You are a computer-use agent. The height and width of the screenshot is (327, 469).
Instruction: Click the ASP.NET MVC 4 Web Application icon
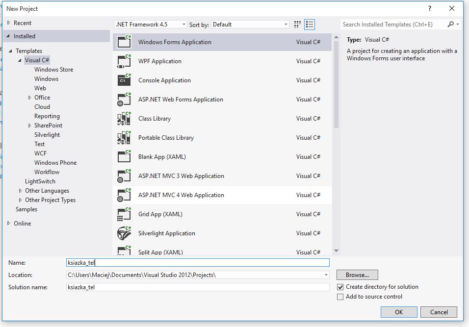tap(124, 195)
